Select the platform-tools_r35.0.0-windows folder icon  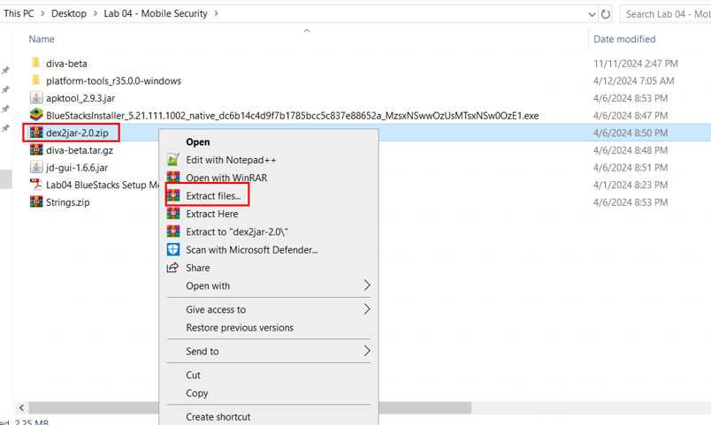pos(36,80)
